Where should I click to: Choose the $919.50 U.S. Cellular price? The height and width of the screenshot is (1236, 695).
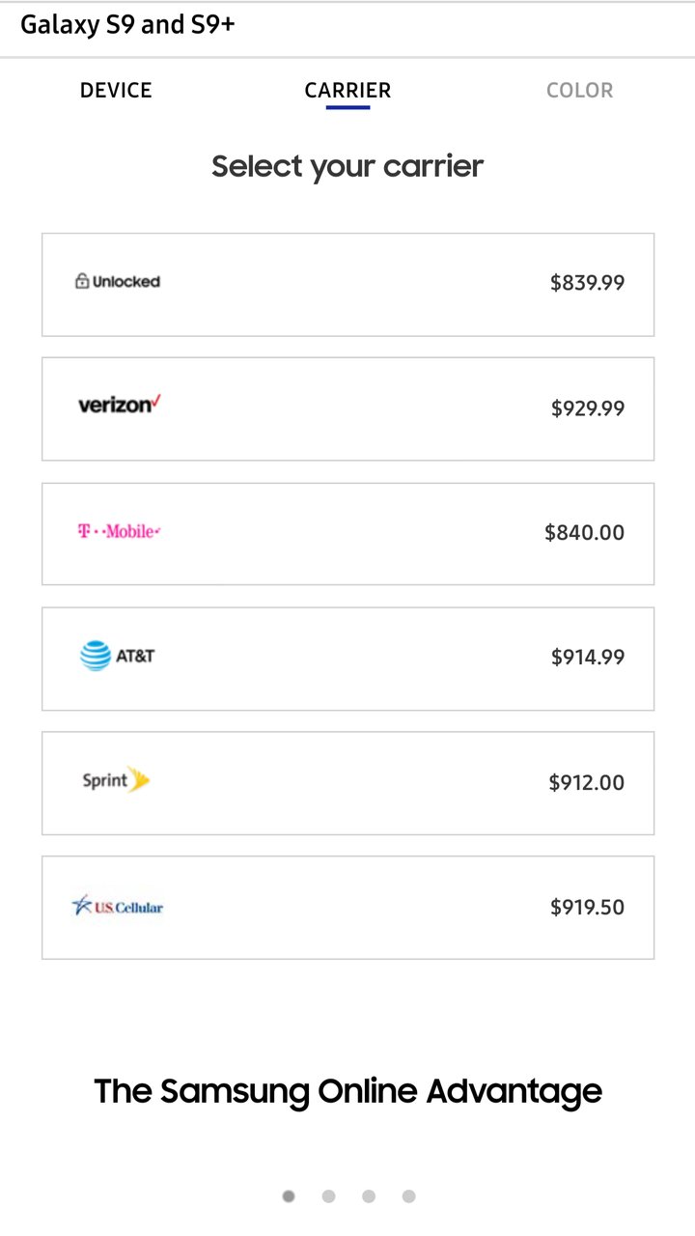(587, 907)
